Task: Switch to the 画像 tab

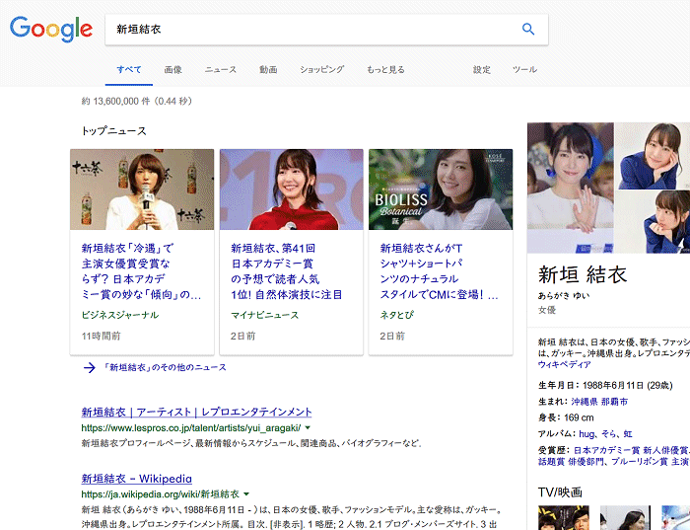Action: pos(172,70)
